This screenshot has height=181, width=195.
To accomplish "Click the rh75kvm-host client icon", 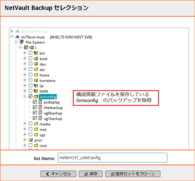I will point(17,37).
